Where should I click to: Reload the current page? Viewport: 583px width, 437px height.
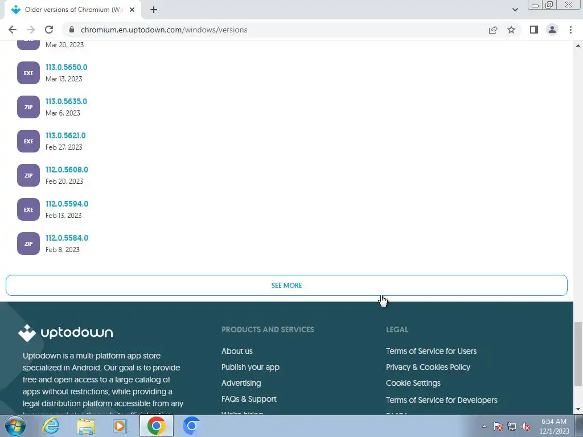pyautogui.click(x=49, y=30)
